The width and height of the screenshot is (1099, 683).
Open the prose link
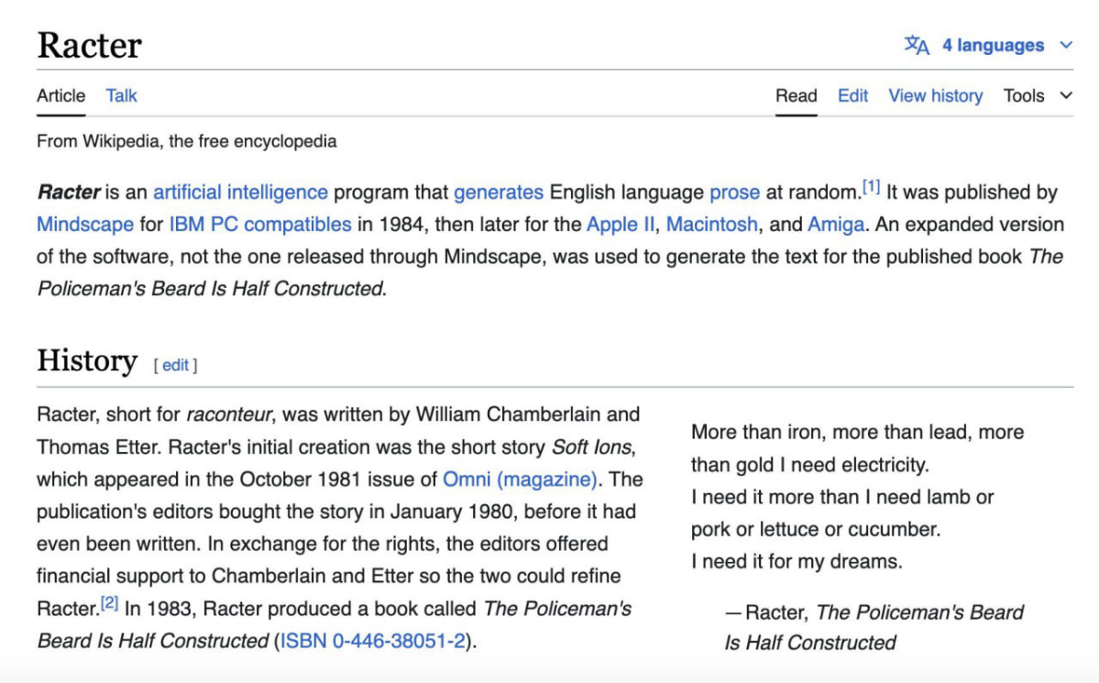(734, 193)
